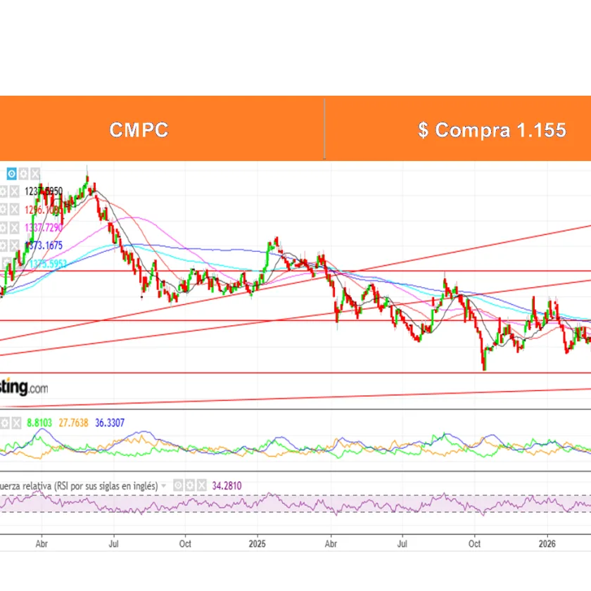
Task: Open the Investing.com logo link
Action: tap(24, 388)
